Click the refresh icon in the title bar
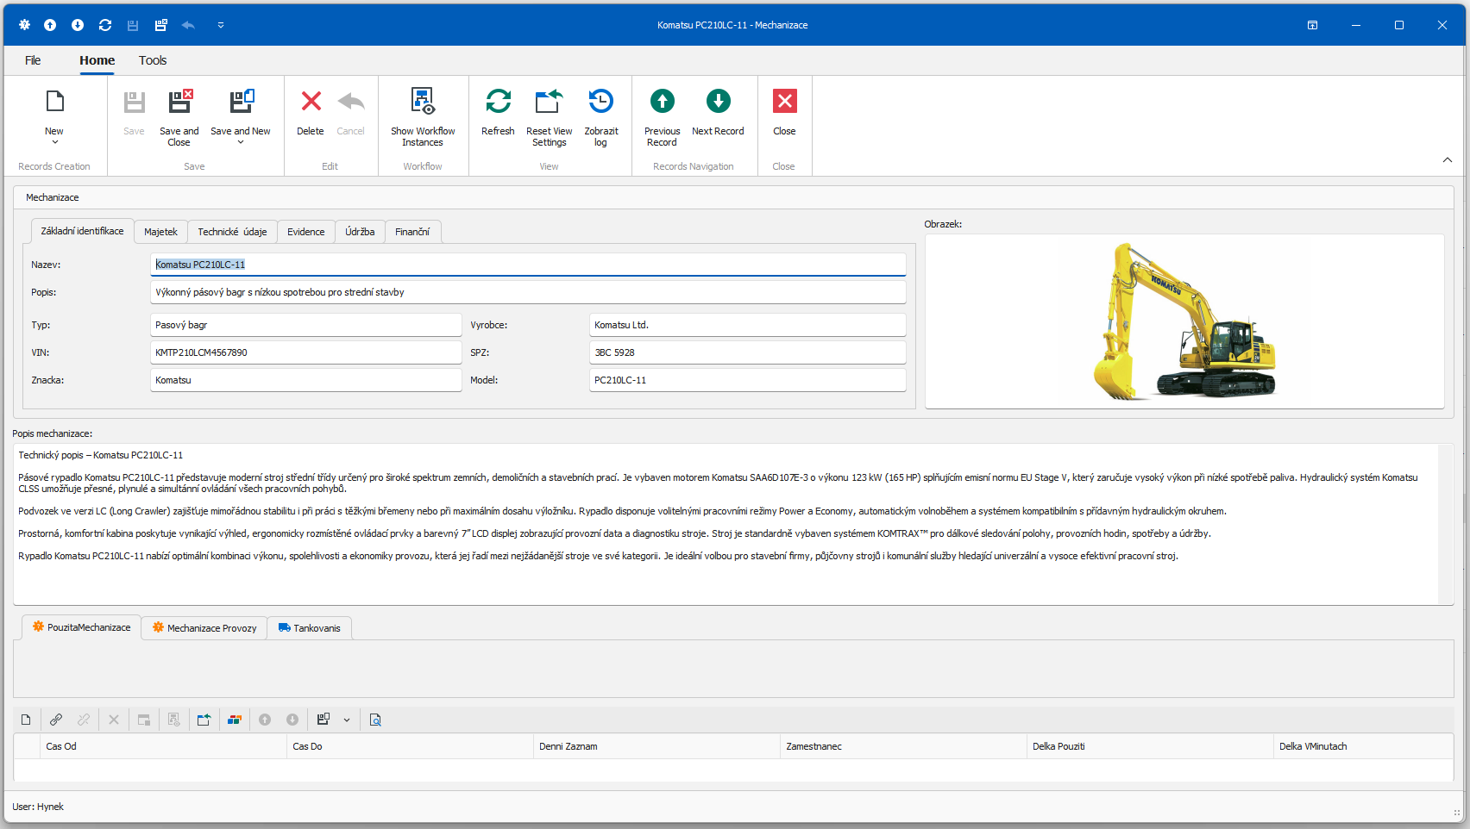1470x829 pixels. 105,25
